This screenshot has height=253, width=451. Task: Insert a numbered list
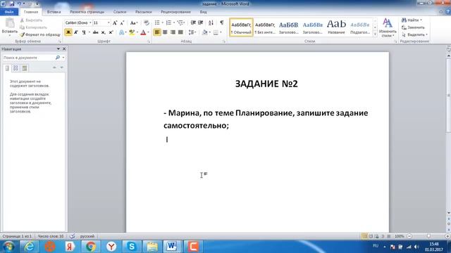point(168,22)
